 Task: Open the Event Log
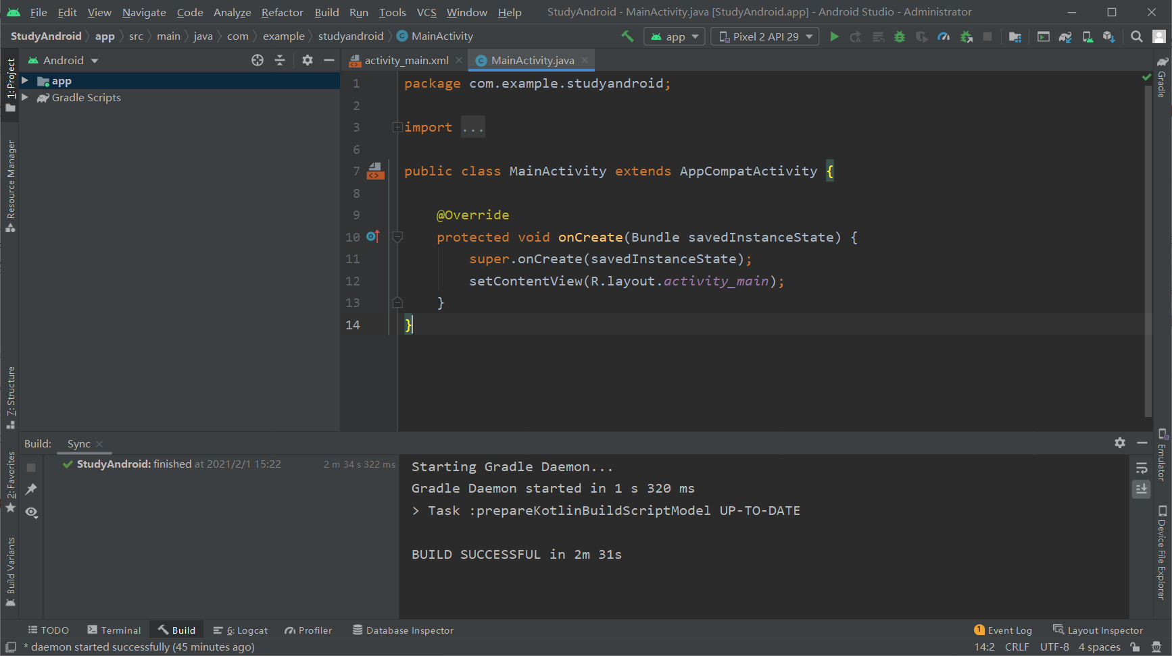[1003, 630]
